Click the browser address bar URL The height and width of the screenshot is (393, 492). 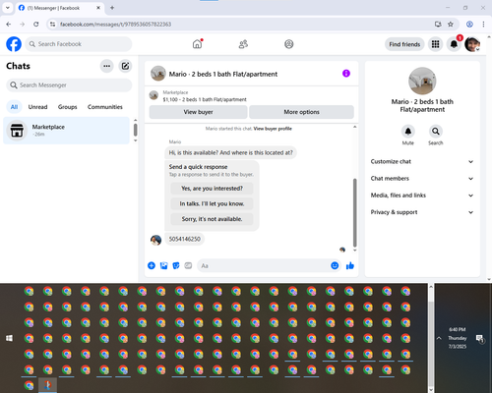(115, 25)
